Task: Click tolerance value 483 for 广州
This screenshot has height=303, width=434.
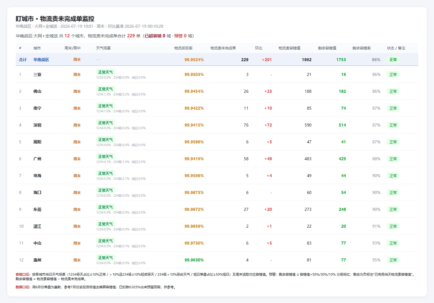Action: [x=308, y=159]
